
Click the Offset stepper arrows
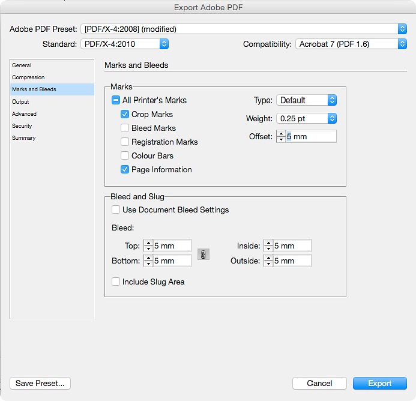coord(280,137)
